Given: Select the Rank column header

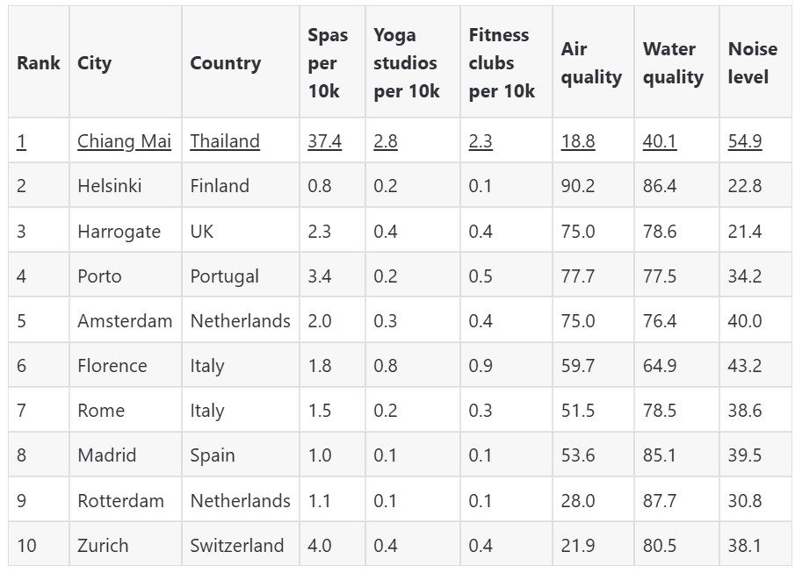Looking at the screenshot, I should tap(38, 63).
